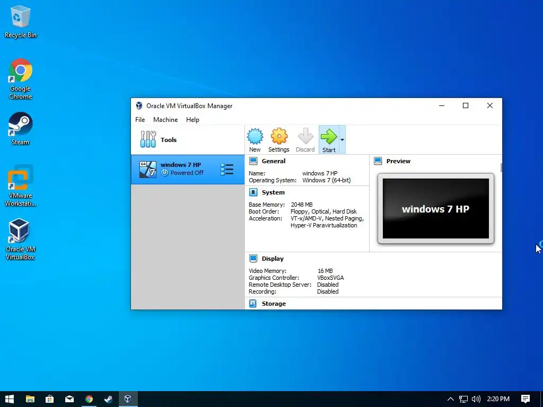Open the Machine menu
The height and width of the screenshot is (407, 543).
pos(165,120)
